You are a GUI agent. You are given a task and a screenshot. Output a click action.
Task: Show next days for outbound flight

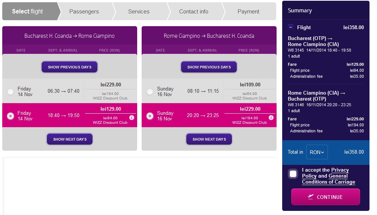pos(70,139)
